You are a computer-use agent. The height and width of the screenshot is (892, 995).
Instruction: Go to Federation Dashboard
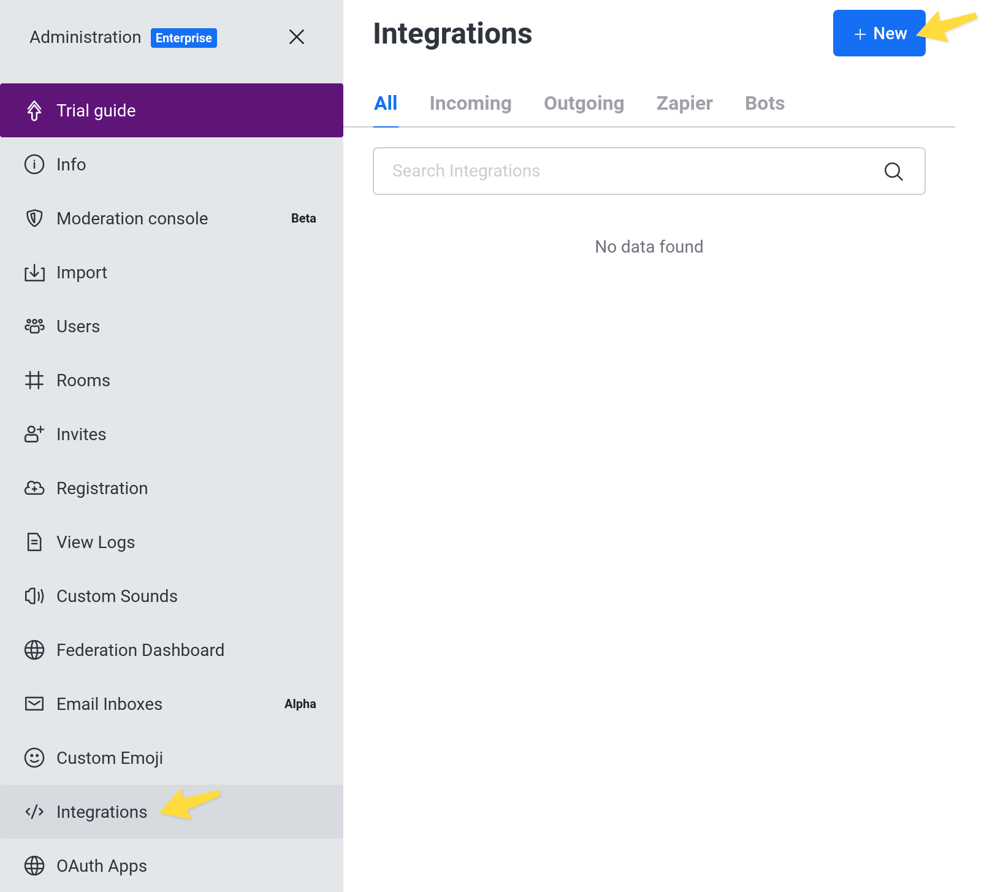[140, 650]
